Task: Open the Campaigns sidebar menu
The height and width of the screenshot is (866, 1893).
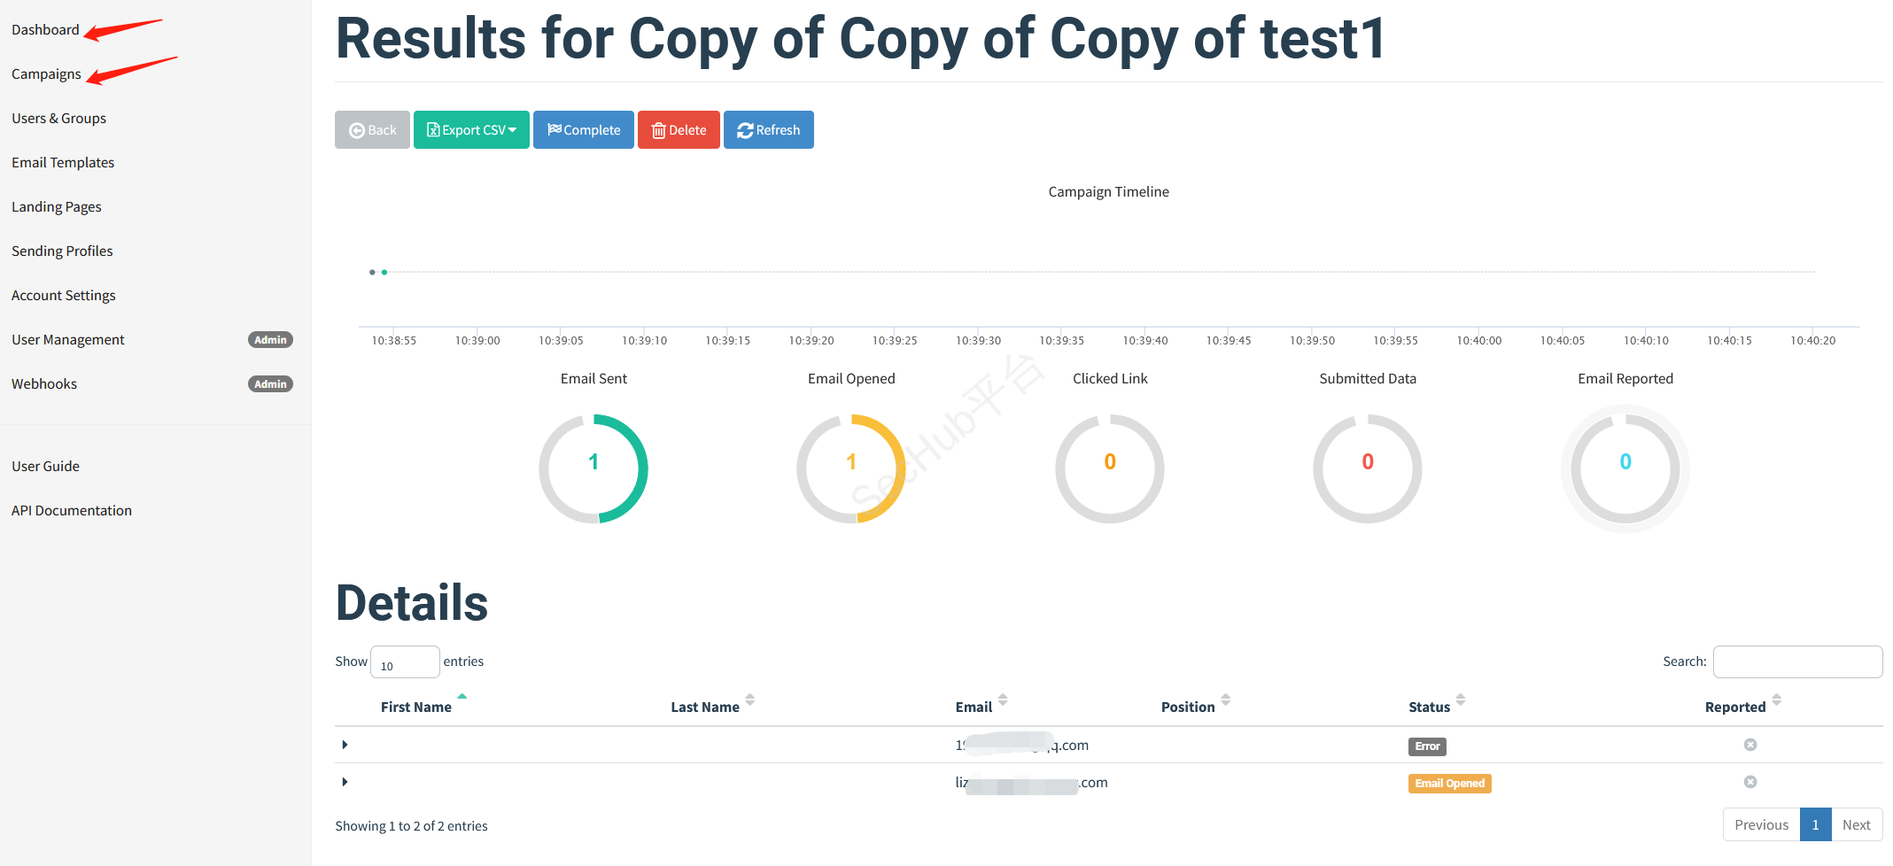Action: (46, 74)
